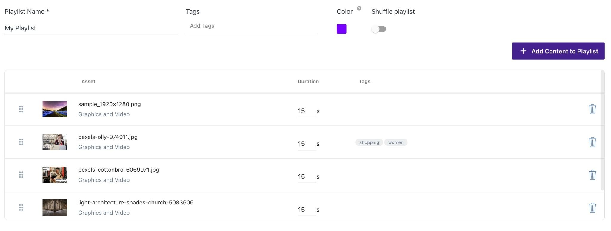Click the women tag chip
This screenshot has height=231, width=611.
click(396, 142)
